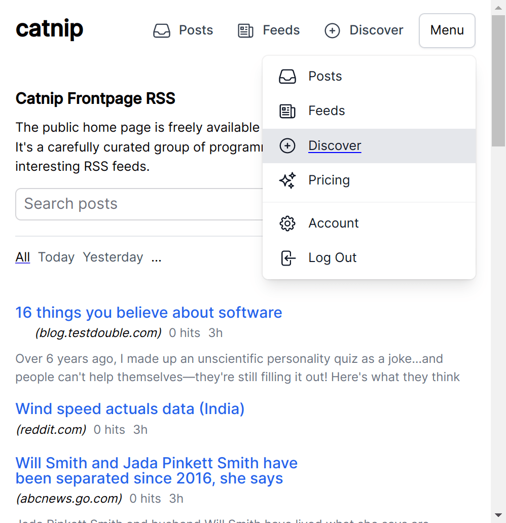Screen dimensions: 506x523
Task: Click the newspaper Feeds icon in navbar
Action: [246, 31]
